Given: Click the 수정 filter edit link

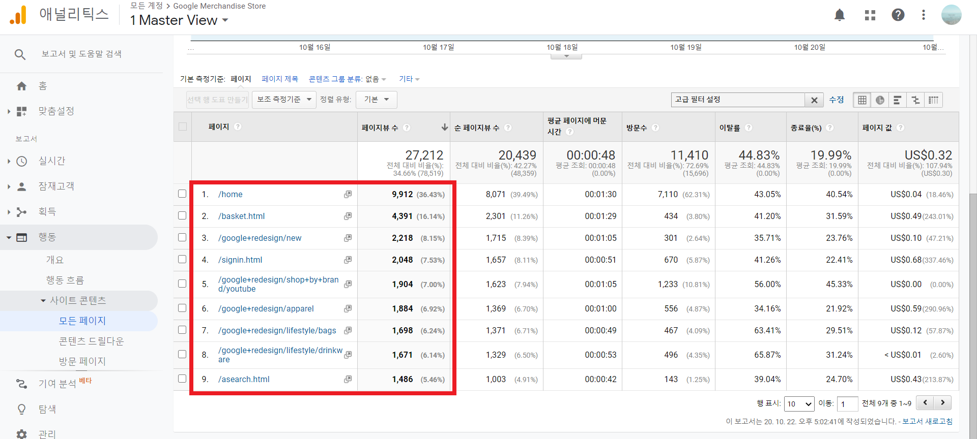Looking at the screenshot, I should coord(837,100).
